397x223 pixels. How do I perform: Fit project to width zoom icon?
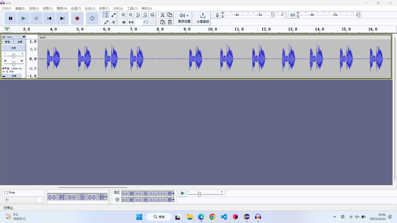click(x=145, y=15)
